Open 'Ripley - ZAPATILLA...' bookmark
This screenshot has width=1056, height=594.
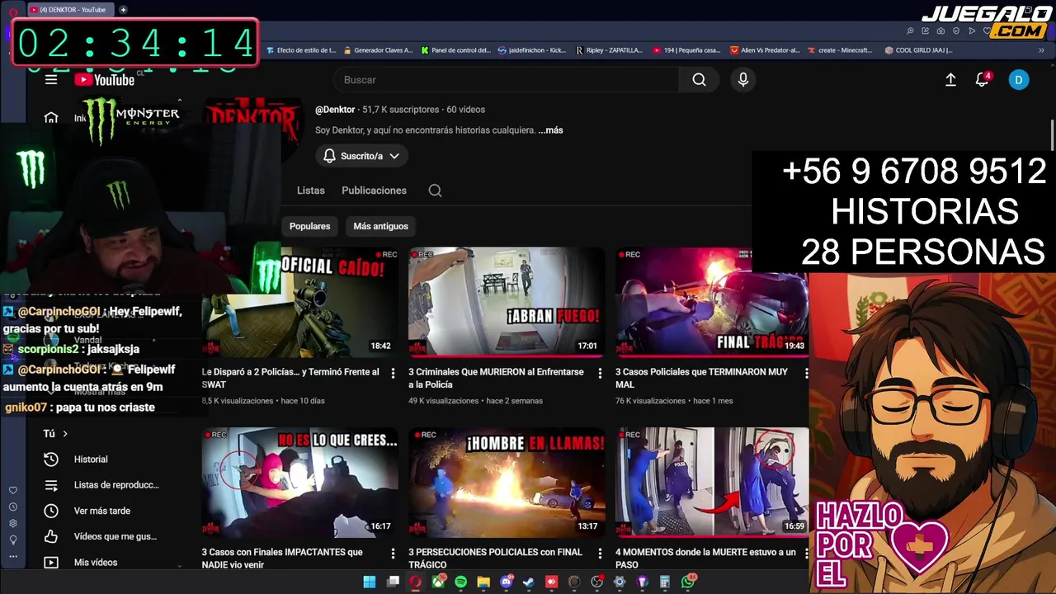point(609,50)
